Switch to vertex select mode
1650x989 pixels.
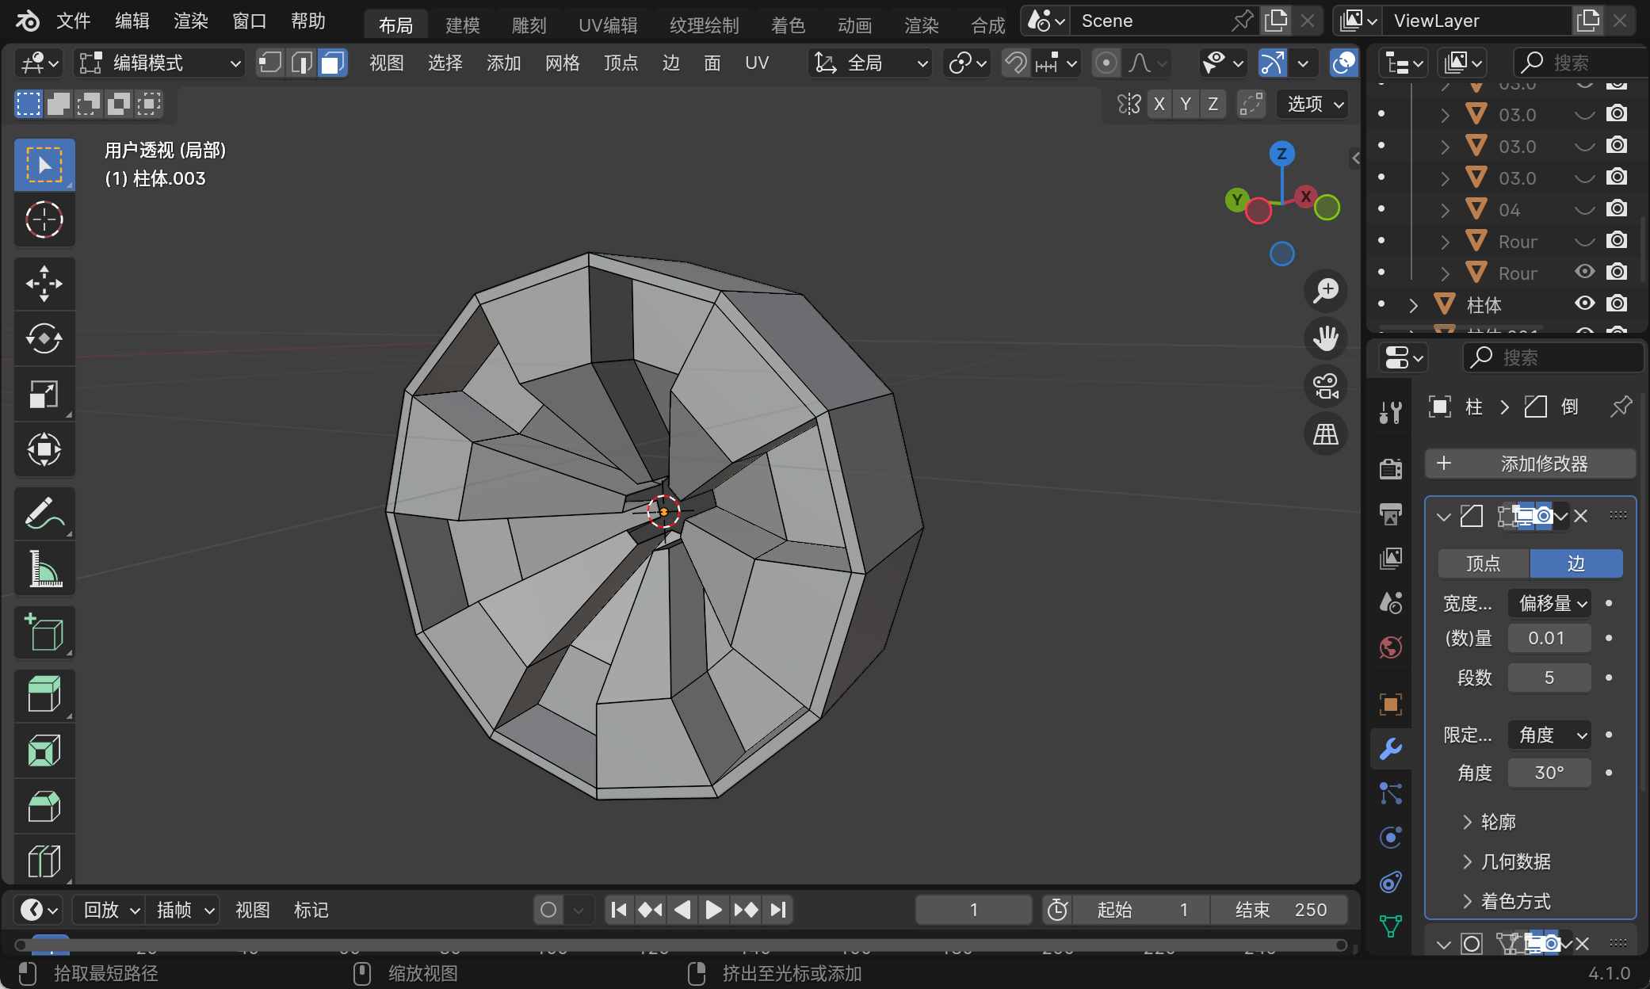coord(270,63)
